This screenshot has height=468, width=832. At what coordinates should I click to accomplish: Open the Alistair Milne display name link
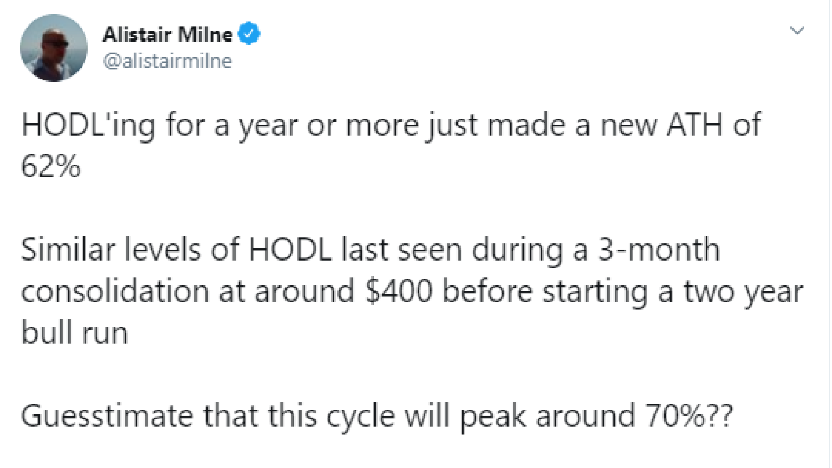click(167, 34)
